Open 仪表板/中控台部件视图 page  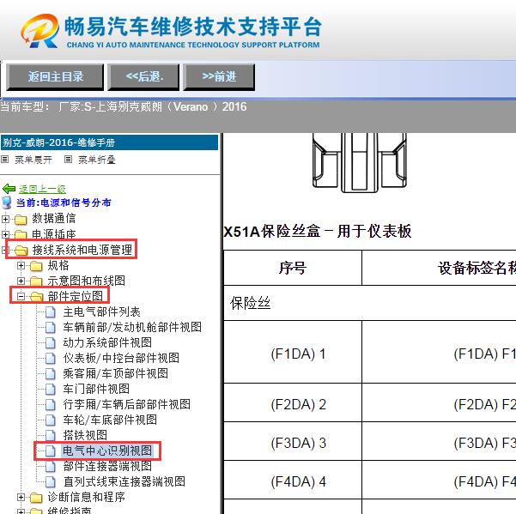coord(121,358)
